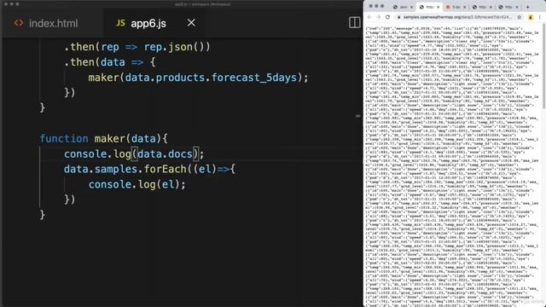Close the active second browser tab

[x=438, y=7]
